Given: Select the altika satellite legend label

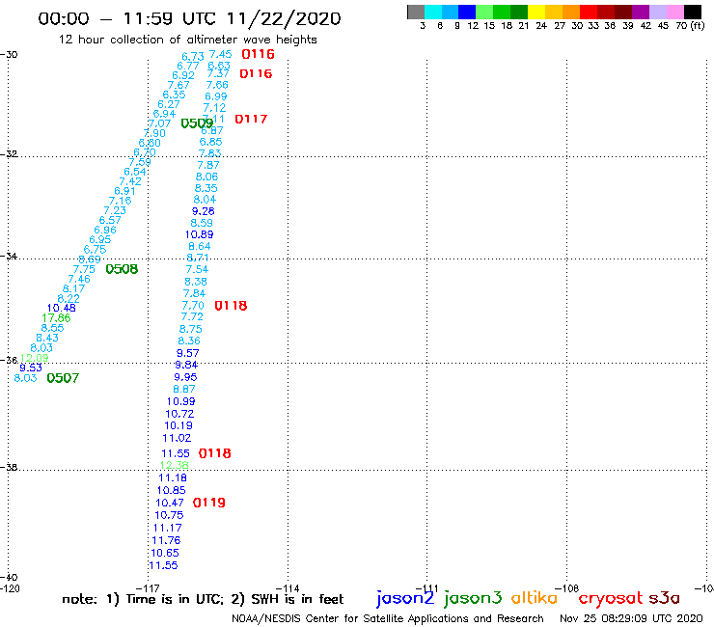Looking at the screenshot, I should point(534,597).
